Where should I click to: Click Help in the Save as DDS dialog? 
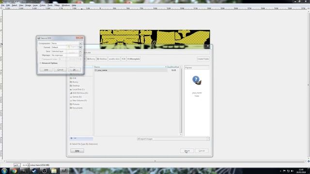[x=46, y=70]
